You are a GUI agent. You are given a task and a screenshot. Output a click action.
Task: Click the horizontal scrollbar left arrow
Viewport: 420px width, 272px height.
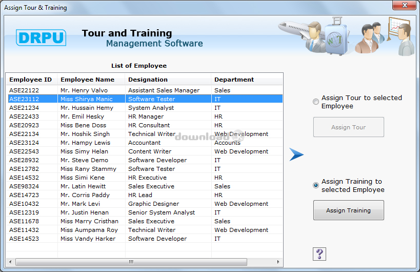pyautogui.click(x=11, y=262)
